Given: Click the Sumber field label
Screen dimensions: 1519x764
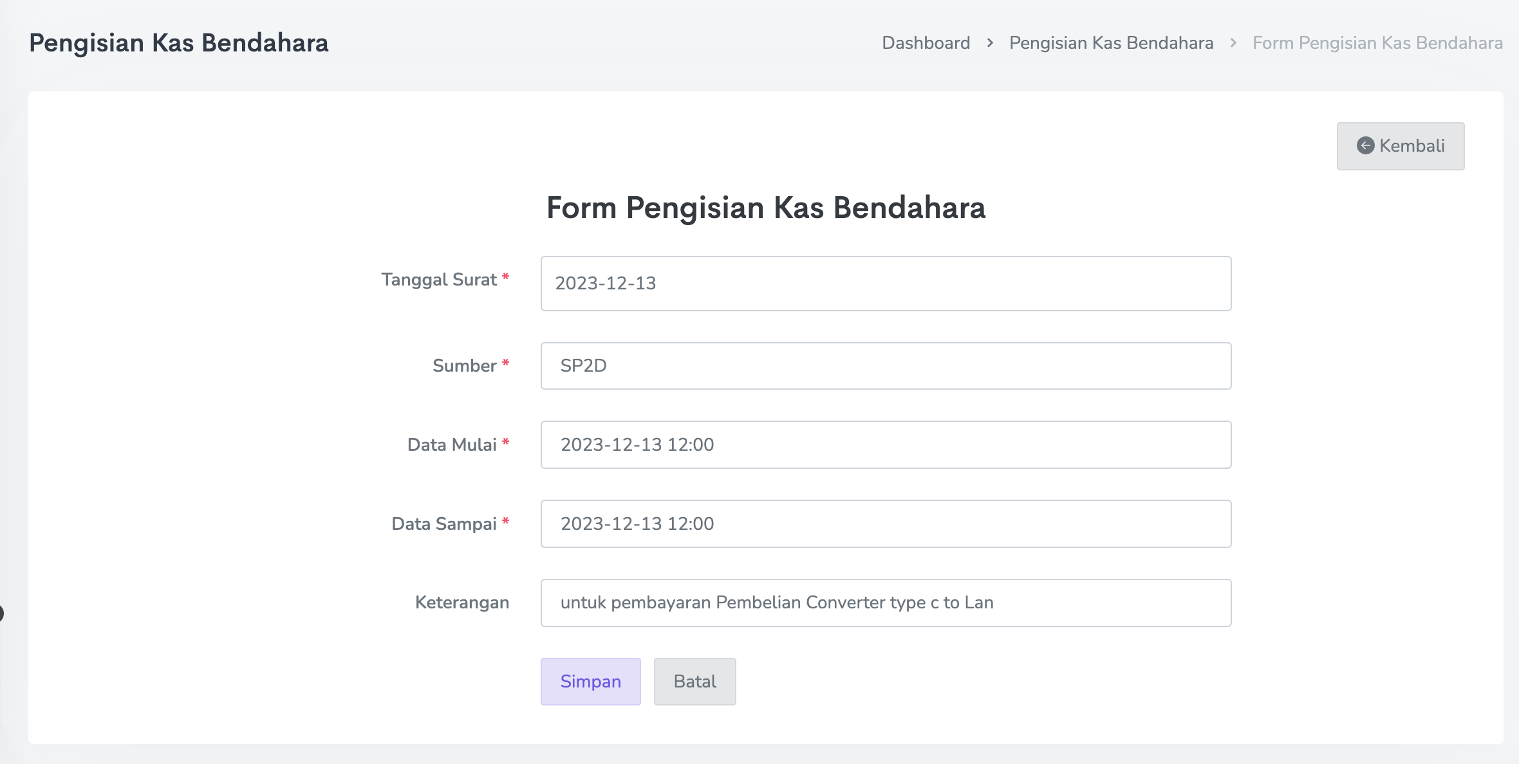Looking at the screenshot, I should coord(464,366).
